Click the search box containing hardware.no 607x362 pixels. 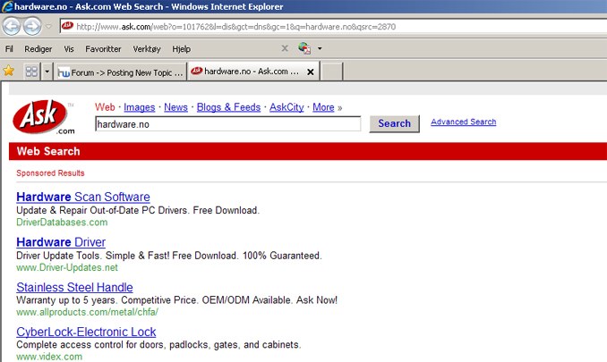[228, 124]
